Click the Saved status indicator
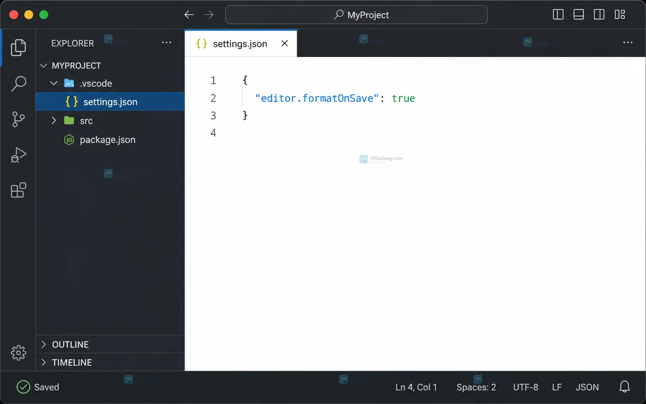This screenshot has height=404, width=646. pyautogui.click(x=38, y=387)
